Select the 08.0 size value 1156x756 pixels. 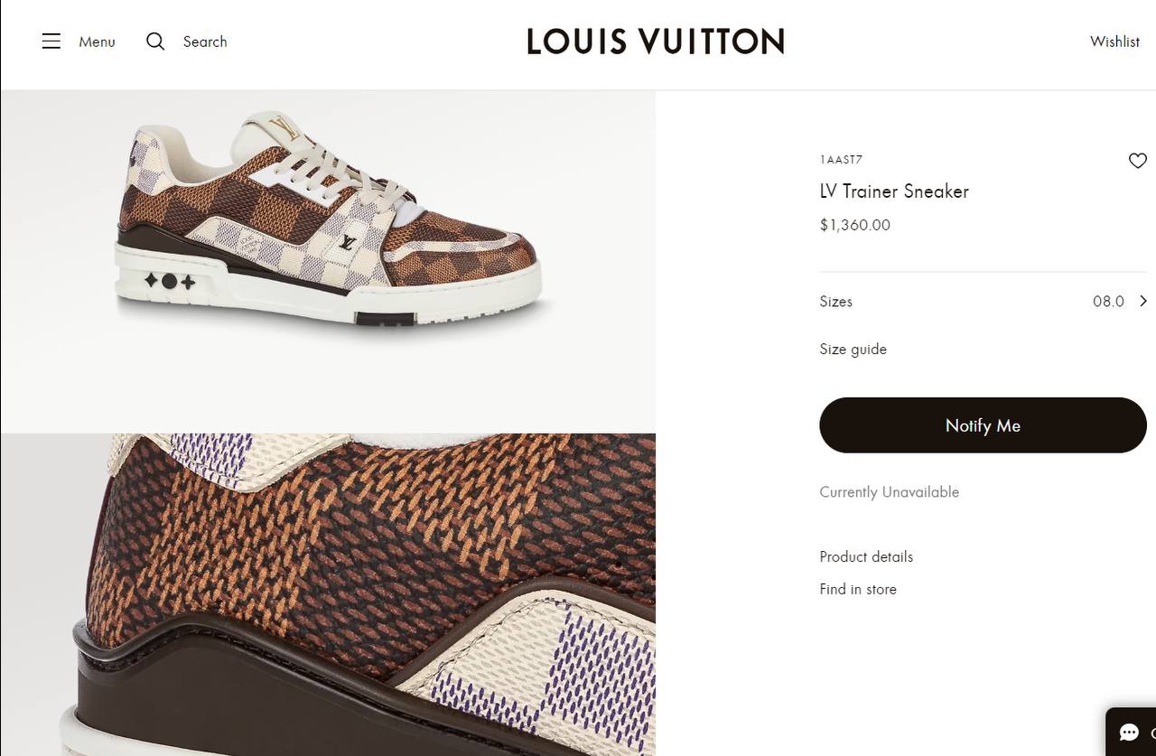[1108, 302]
